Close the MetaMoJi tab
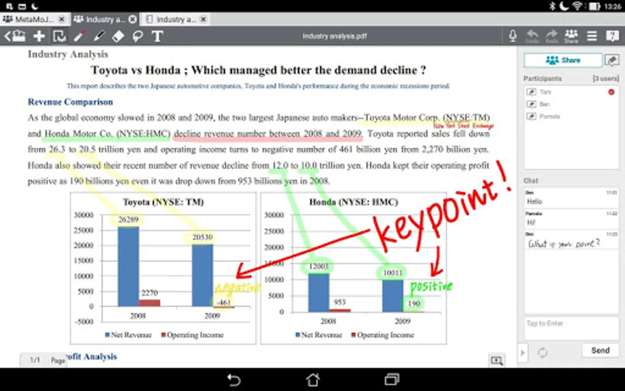The image size is (625, 391). (62, 19)
